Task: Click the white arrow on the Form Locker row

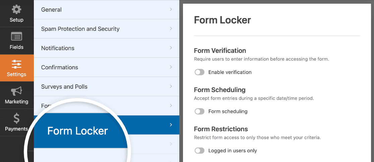Action: (171, 125)
